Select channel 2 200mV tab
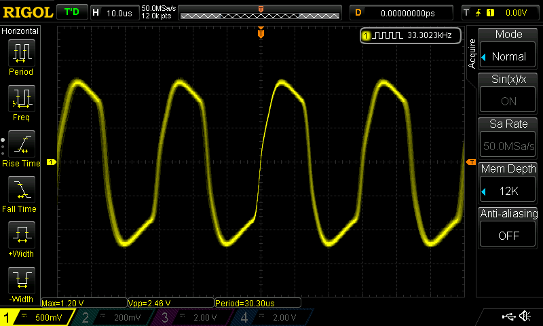 (113, 317)
